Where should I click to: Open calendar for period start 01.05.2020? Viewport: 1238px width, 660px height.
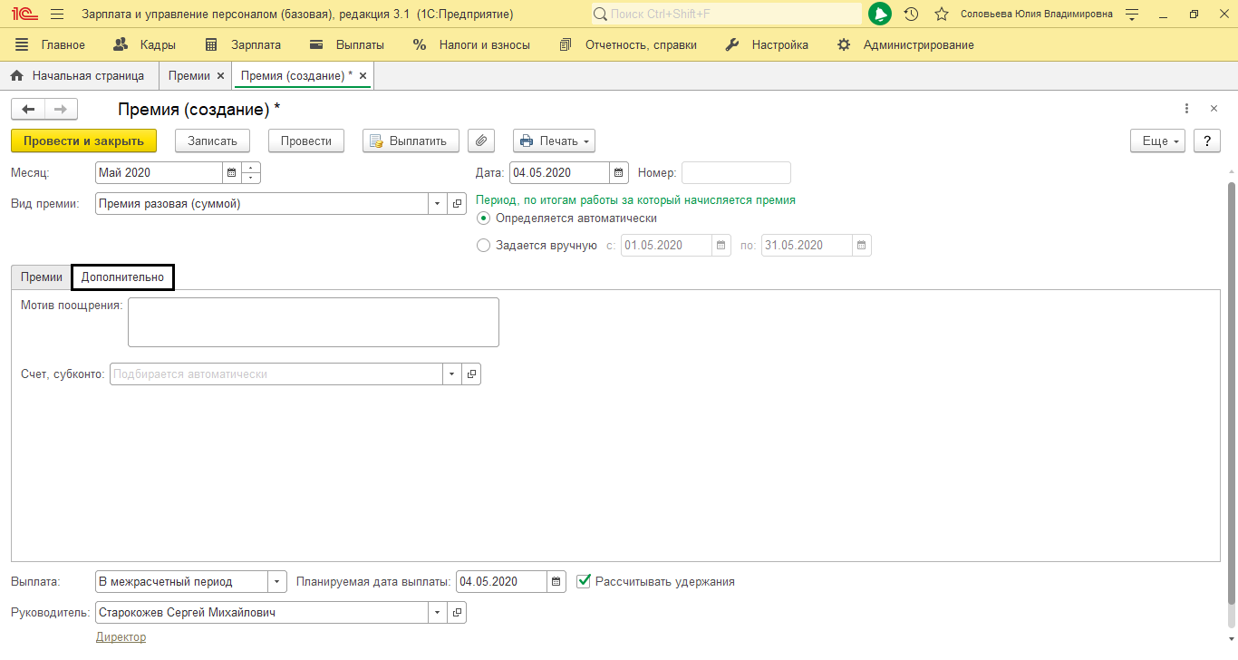(721, 245)
